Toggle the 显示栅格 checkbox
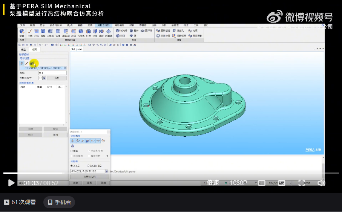 [71, 156]
